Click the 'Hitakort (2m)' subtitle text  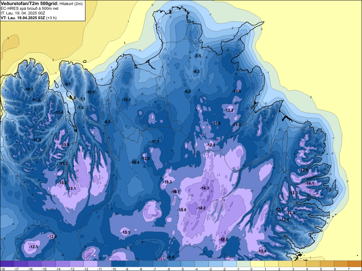point(71,4)
